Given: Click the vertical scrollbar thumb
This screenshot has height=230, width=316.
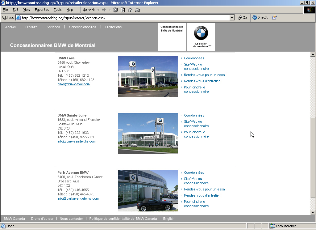Looking at the screenshot, I should 313,157.
